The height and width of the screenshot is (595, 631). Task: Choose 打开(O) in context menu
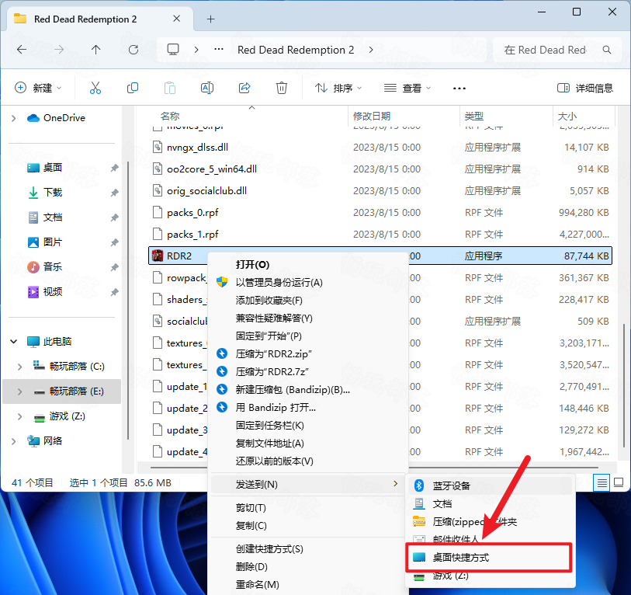tap(308, 265)
